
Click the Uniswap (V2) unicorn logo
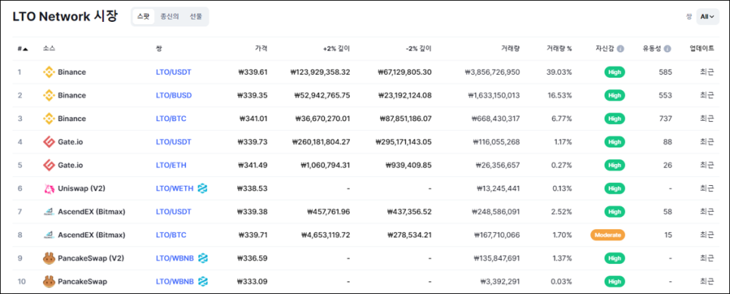49,188
